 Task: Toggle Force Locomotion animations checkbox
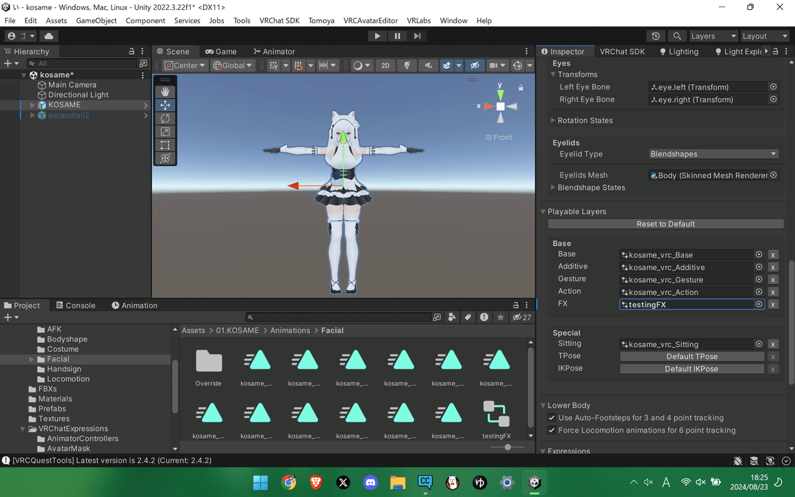pos(552,431)
